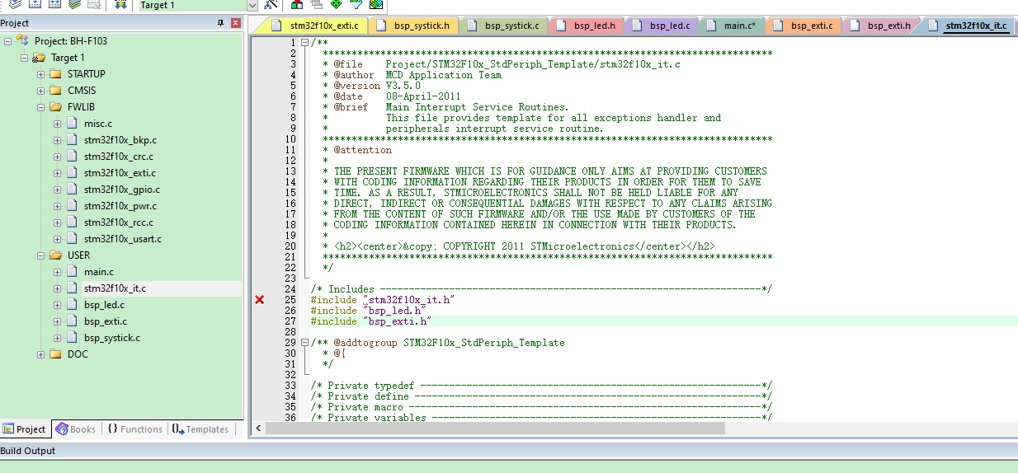Select stm32f10x_rcc.c in the project tree
This screenshot has width=1018, height=473.
119,222
